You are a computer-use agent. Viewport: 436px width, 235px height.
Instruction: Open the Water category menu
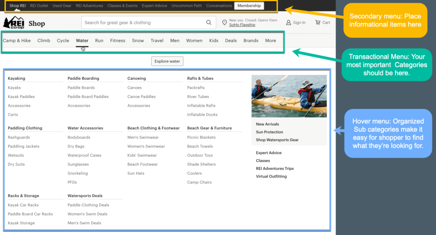pyautogui.click(x=82, y=41)
